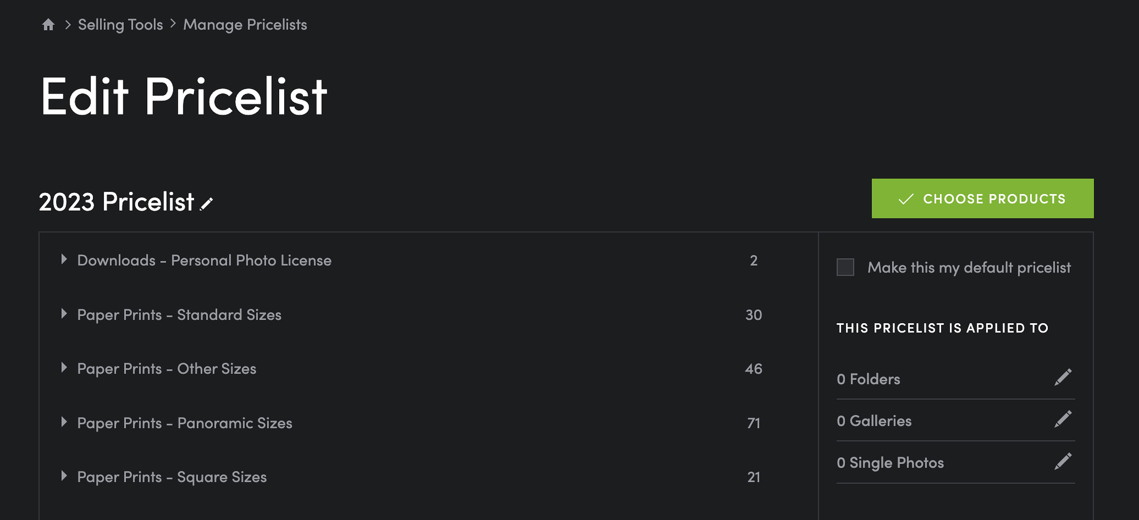The height and width of the screenshot is (520, 1139).
Task: Edit the 2023 Pricelist name pencil icon
Action: coord(206,204)
